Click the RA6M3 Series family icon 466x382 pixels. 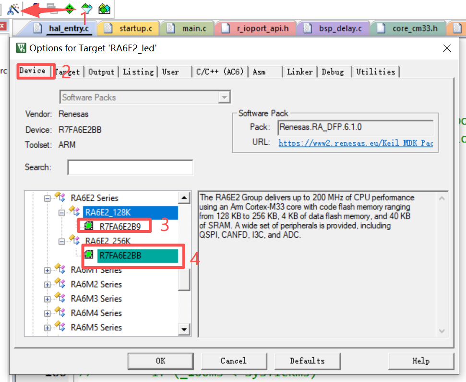tap(60, 298)
